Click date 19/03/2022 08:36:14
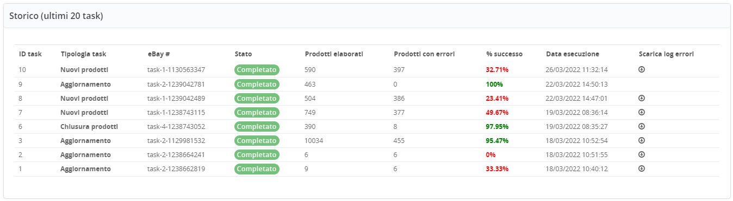 576,112
